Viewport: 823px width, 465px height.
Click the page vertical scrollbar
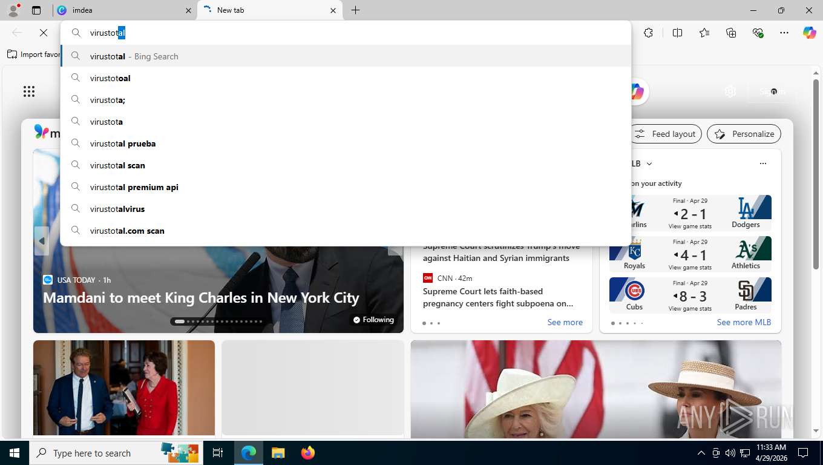pyautogui.click(x=816, y=174)
